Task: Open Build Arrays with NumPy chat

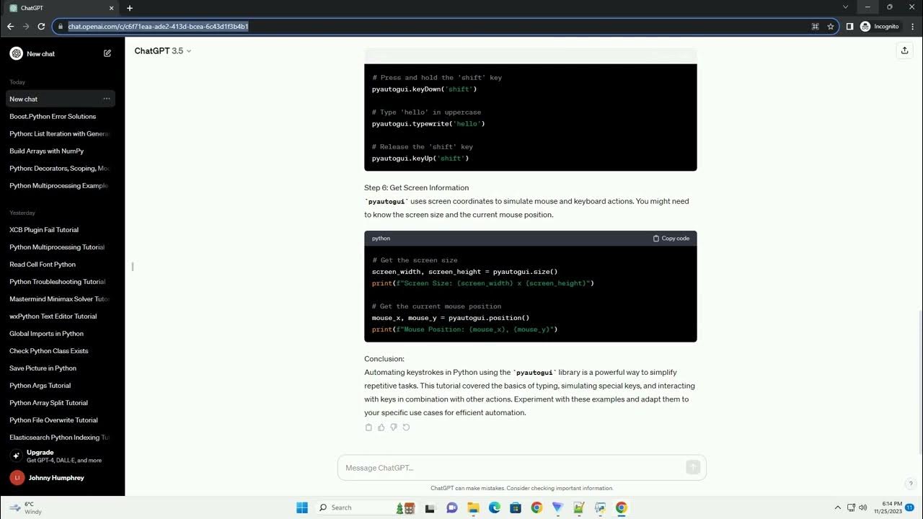Action: 60,151
